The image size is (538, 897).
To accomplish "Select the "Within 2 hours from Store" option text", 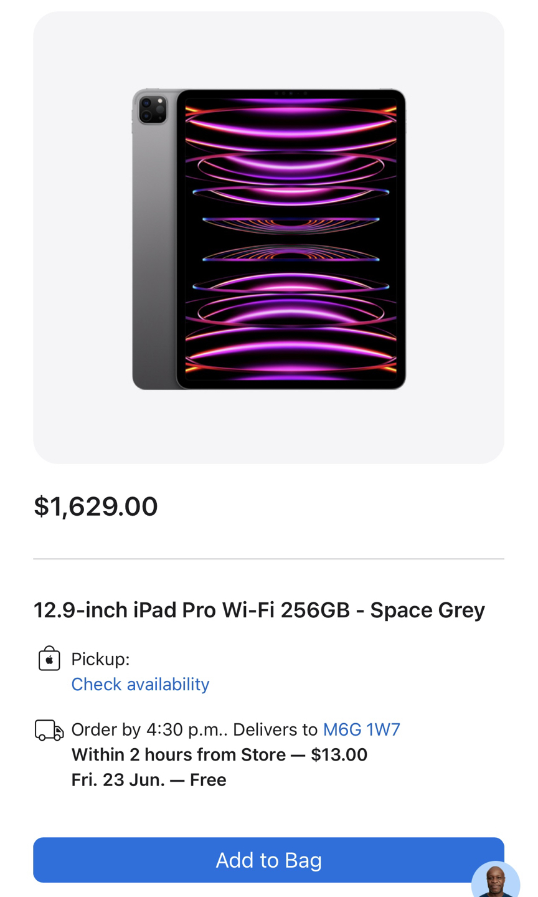I will pos(178,755).
